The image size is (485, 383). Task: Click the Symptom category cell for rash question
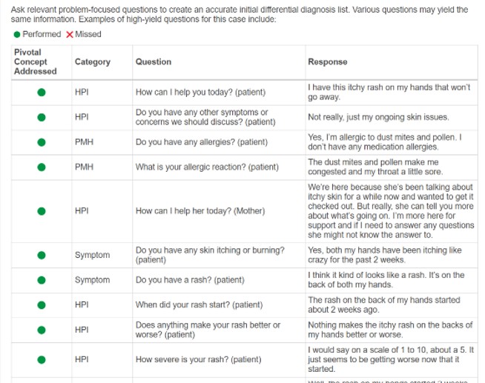click(x=92, y=280)
